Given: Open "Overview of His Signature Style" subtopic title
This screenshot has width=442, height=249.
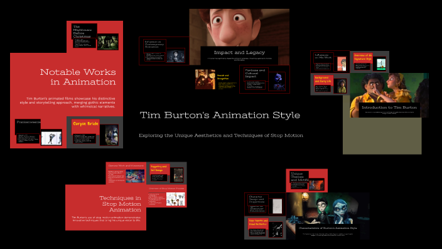Looking at the screenshot, I should 363,57.
